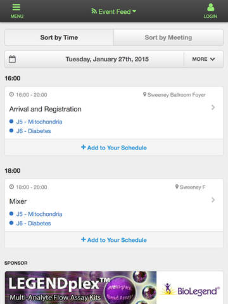Screen dimensions: 228x304
Task: Switch to the Sort by Meeting tab
Action: 168,37
